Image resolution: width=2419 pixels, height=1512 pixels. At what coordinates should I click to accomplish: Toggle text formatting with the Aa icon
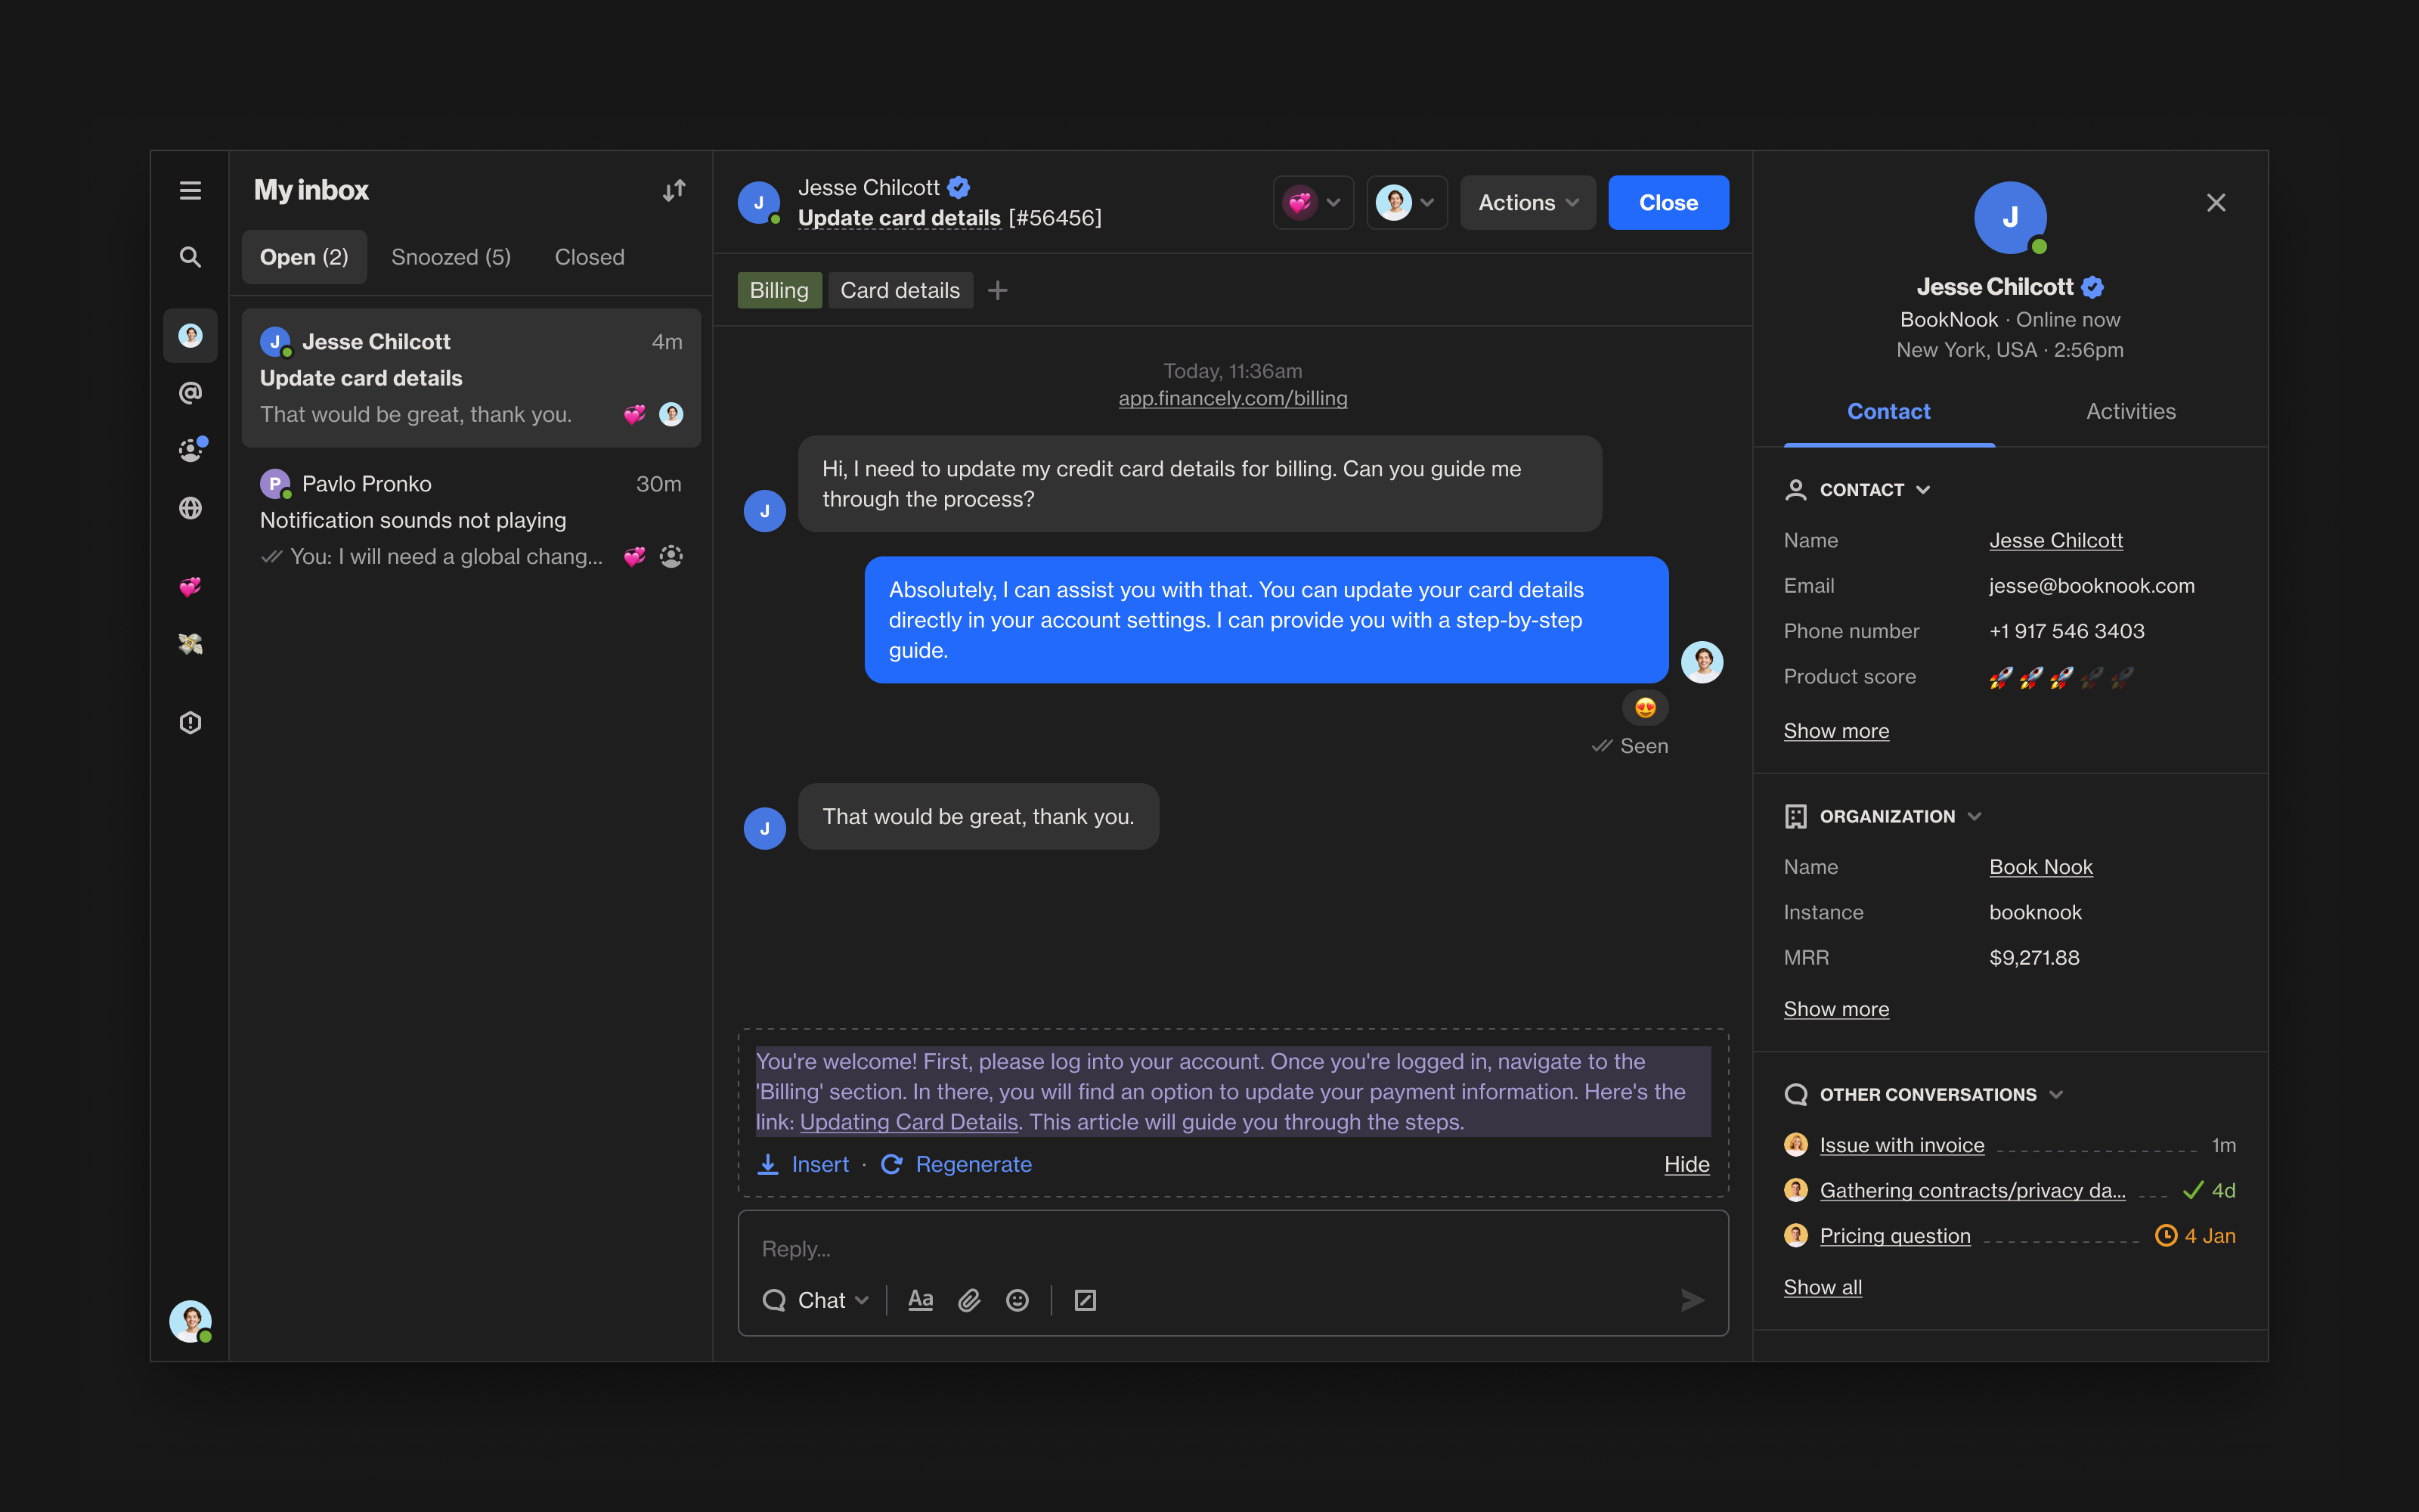pos(920,1300)
